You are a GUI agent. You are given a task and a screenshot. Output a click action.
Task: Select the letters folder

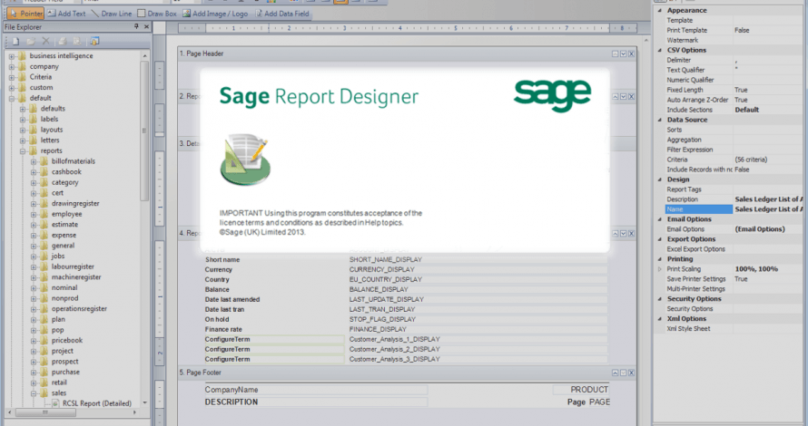(x=50, y=140)
